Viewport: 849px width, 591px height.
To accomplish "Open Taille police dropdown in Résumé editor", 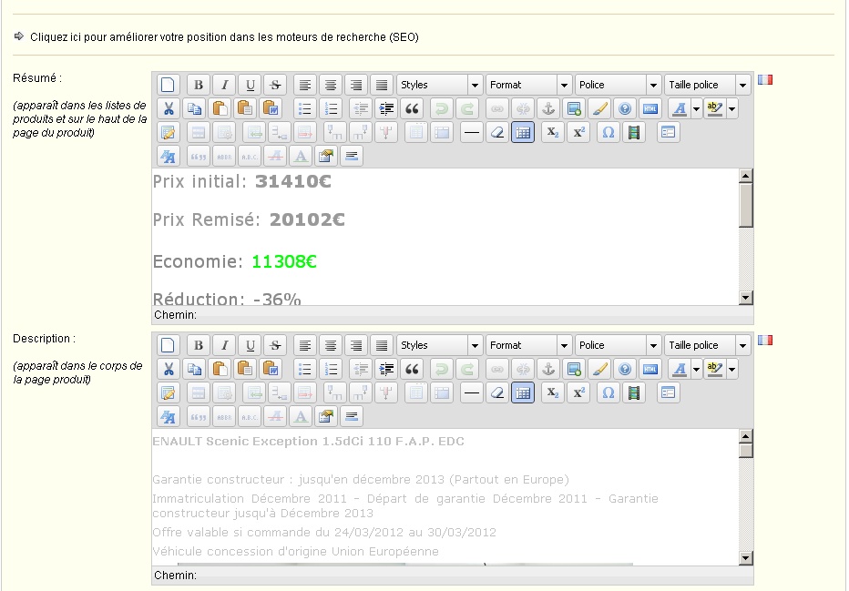I will (x=707, y=85).
